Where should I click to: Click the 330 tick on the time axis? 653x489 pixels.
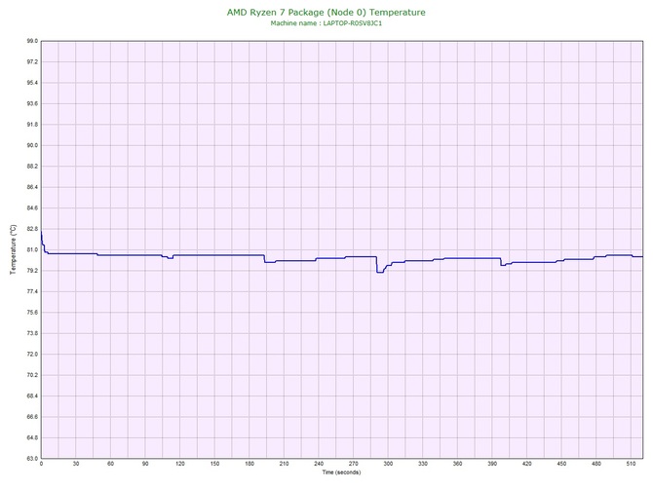[423, 464]
